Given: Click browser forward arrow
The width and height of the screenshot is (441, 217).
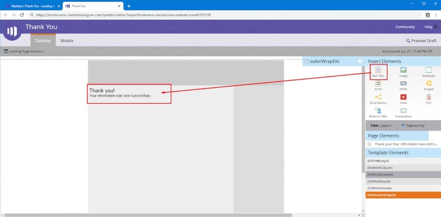Looking at the screenshot, I should click(x=14, y=15).
